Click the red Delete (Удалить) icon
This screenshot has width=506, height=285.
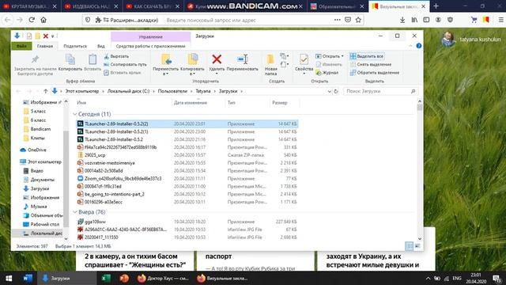click(x=217, y=59)
